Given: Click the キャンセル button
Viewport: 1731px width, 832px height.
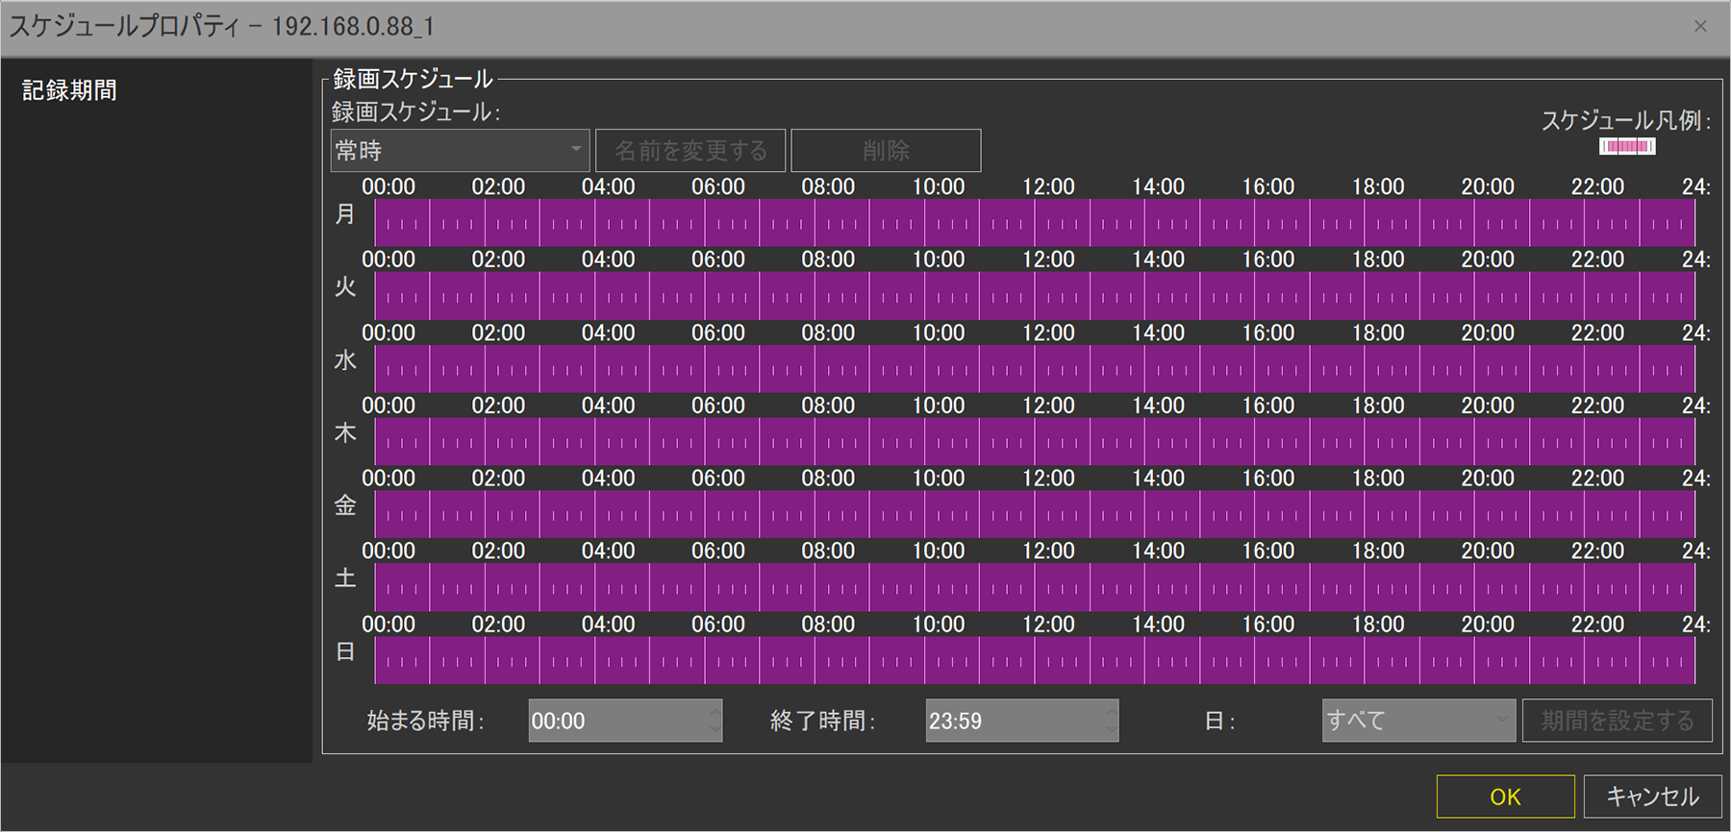Looking at the screenshot, I should click(1652, 796).
